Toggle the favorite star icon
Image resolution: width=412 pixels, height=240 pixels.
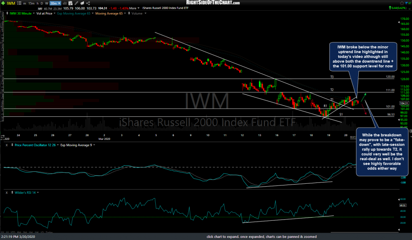tap(402, 3)
